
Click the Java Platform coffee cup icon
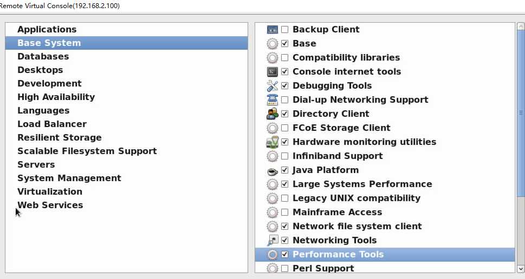click(273, 170)
